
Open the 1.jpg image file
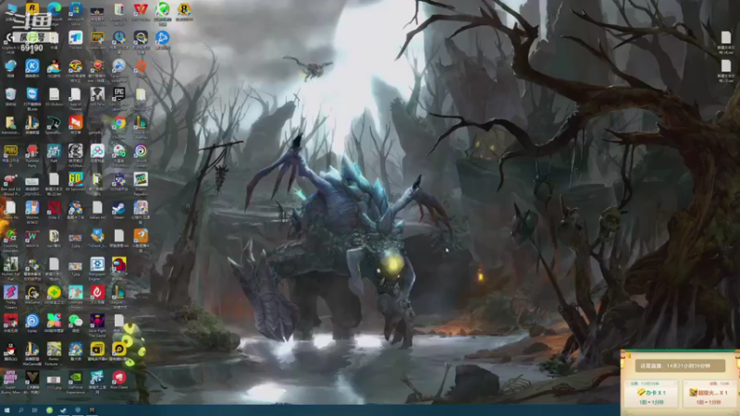tap(76, 267)
